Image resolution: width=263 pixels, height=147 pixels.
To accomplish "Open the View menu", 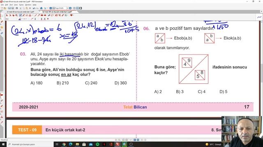I will [16, 5].
